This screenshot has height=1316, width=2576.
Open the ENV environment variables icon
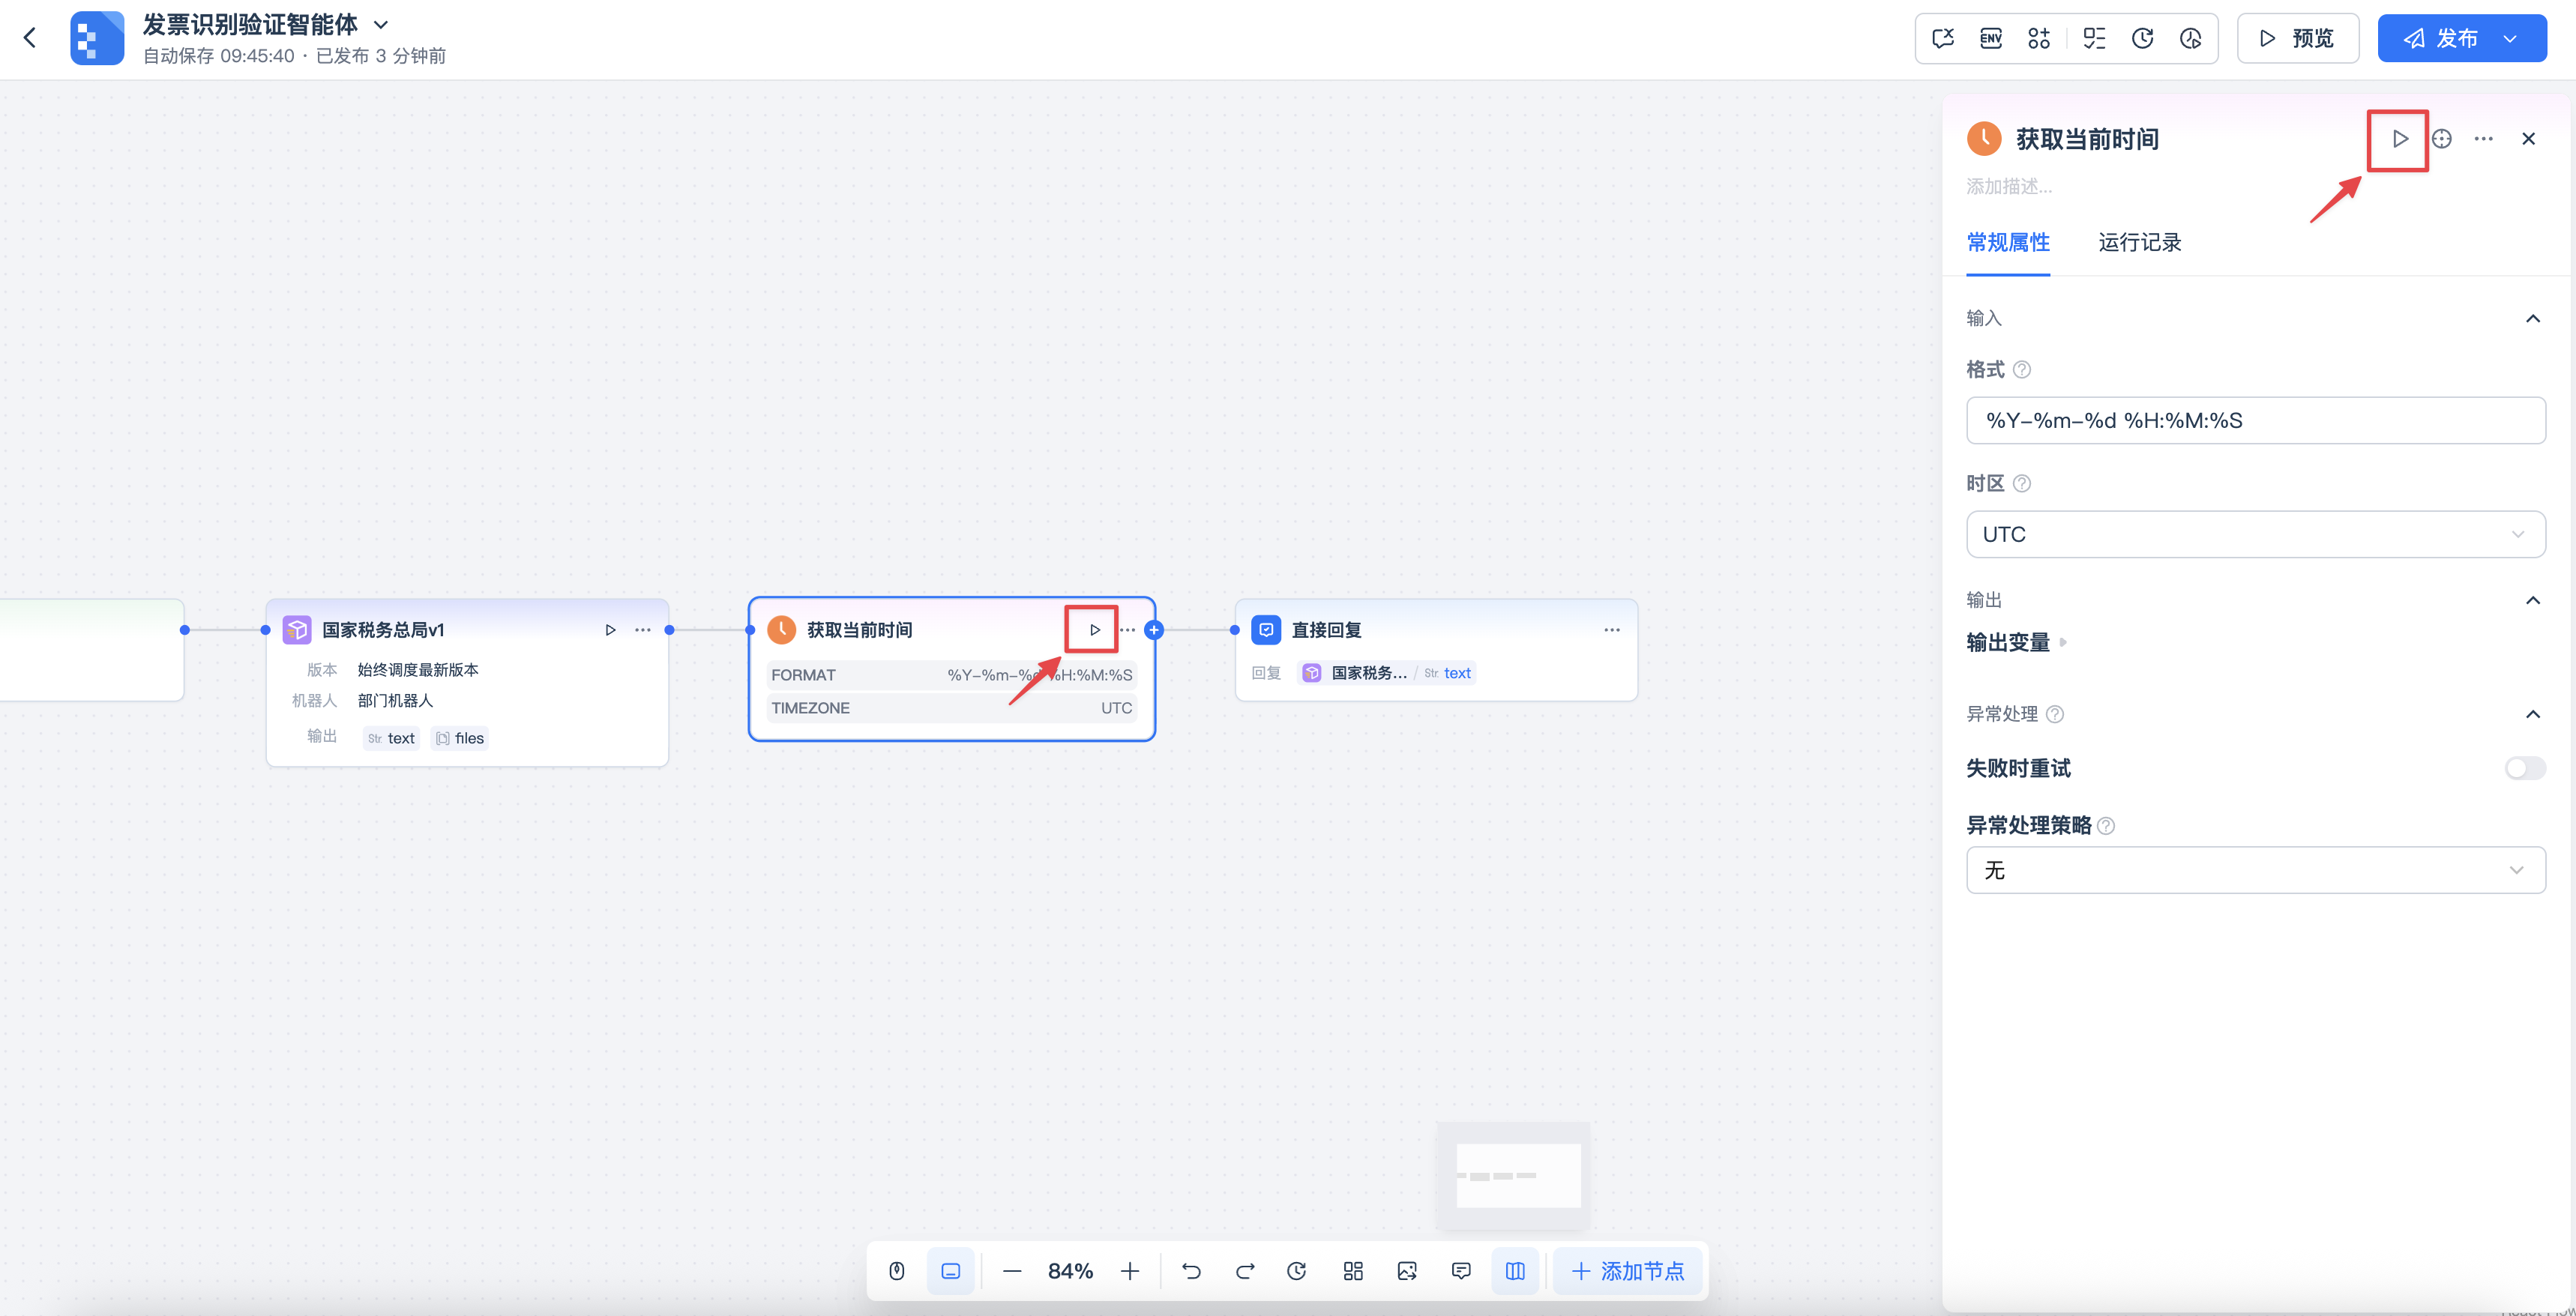[1990, 39]
